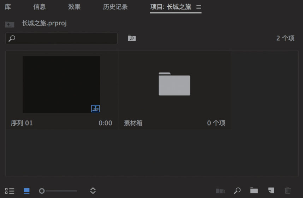Image resolution: width=303 pixels, height=198 pixels.
Task: Click the sequence badge icon on thumbnail
Action: coord(95,109)
